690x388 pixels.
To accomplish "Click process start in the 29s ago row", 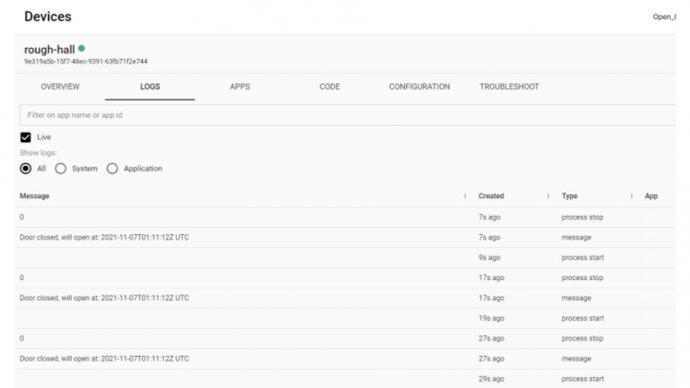I will point(583,379).
